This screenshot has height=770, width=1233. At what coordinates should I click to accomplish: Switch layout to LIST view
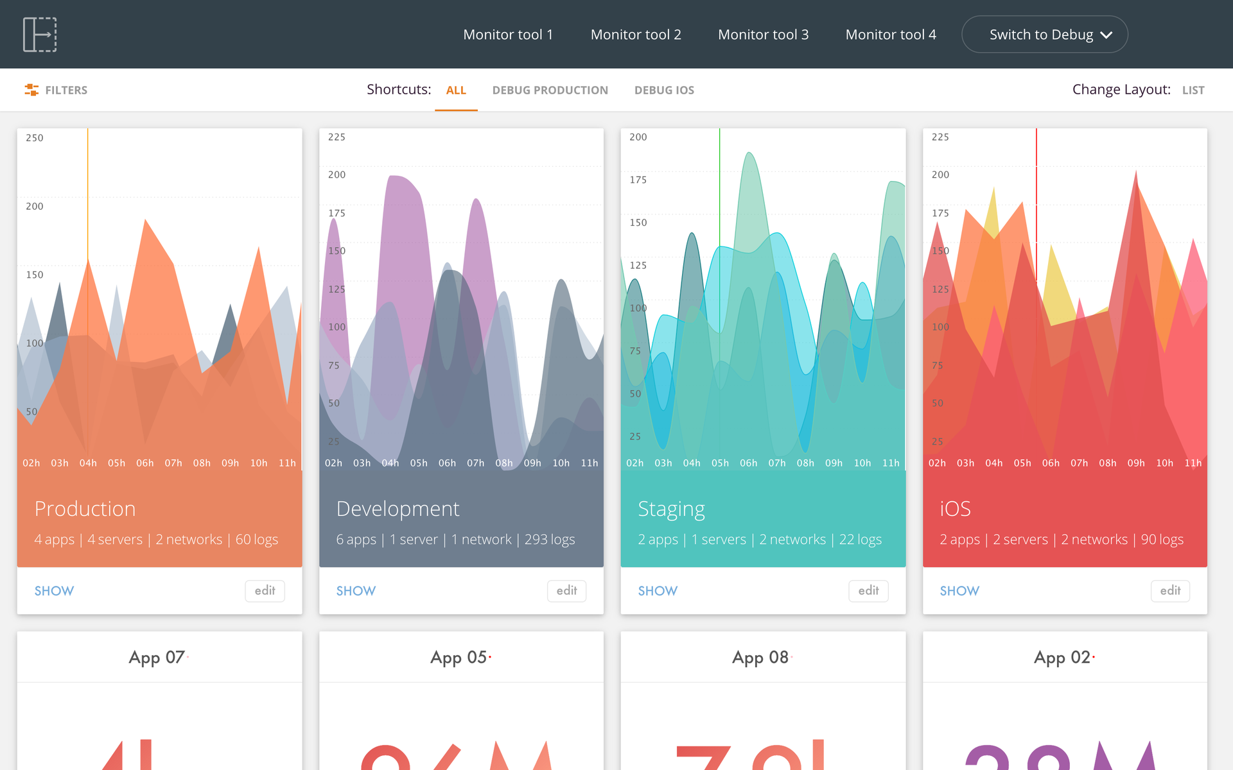[1193, 90]
